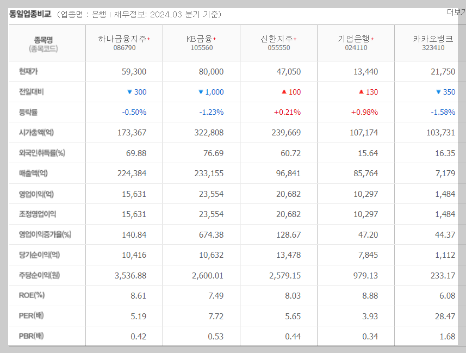
Task: Click 하나금융지주 current price 59,300
Action: tap(134, 72)
